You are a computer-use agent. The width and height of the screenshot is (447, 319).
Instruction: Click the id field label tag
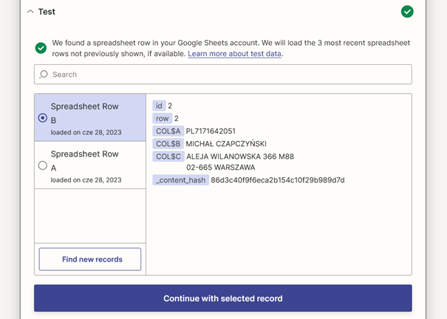159,106
